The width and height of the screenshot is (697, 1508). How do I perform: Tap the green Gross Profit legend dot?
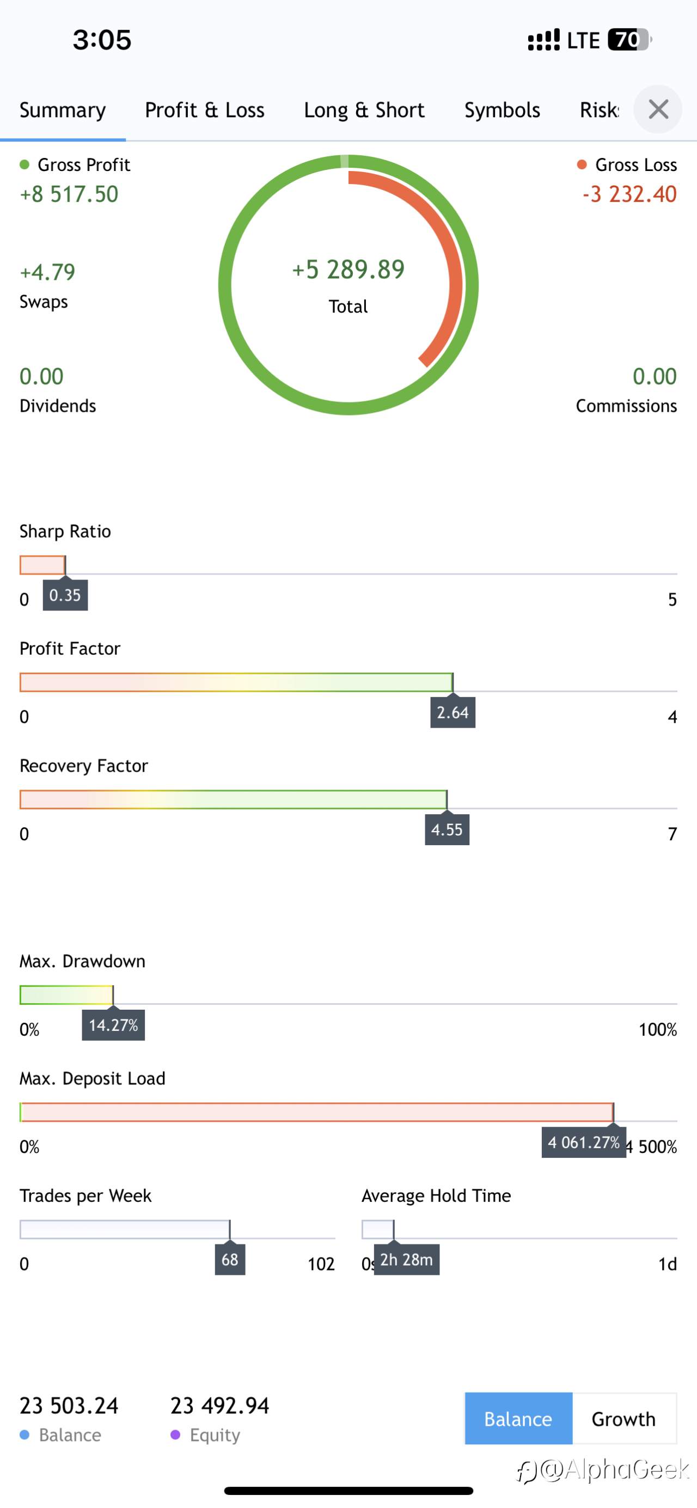[25, 164]
